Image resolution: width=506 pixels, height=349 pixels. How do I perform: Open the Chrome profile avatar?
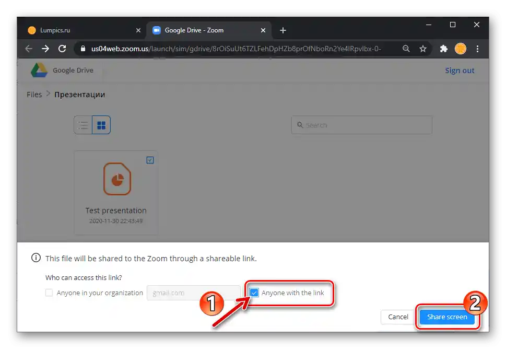(461, 49)
